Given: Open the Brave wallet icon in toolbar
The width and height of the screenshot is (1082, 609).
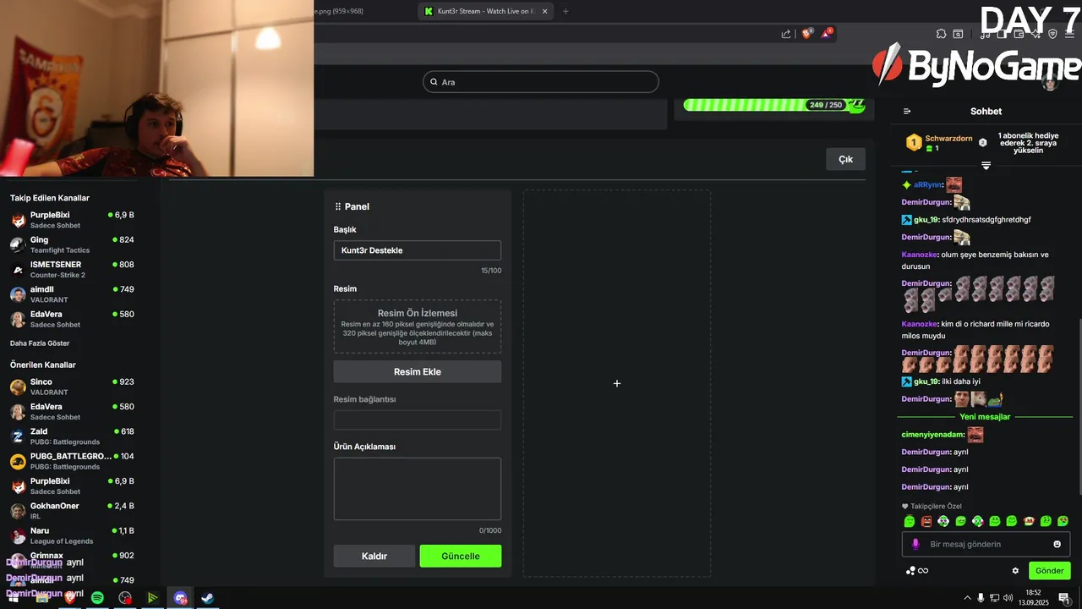Looking at the screenshot, I should (x=1019, y=34).
